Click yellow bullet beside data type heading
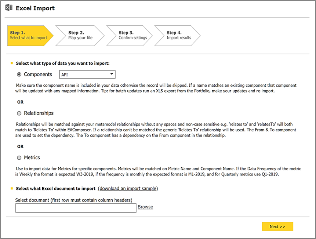This screenshot has height=239, width=316. click(12, 63)
